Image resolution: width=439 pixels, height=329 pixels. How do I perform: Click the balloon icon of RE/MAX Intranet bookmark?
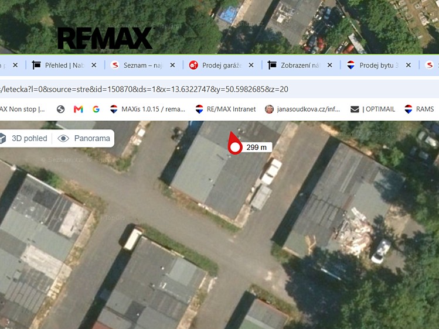pyautogui.click(x=199, y=109)
